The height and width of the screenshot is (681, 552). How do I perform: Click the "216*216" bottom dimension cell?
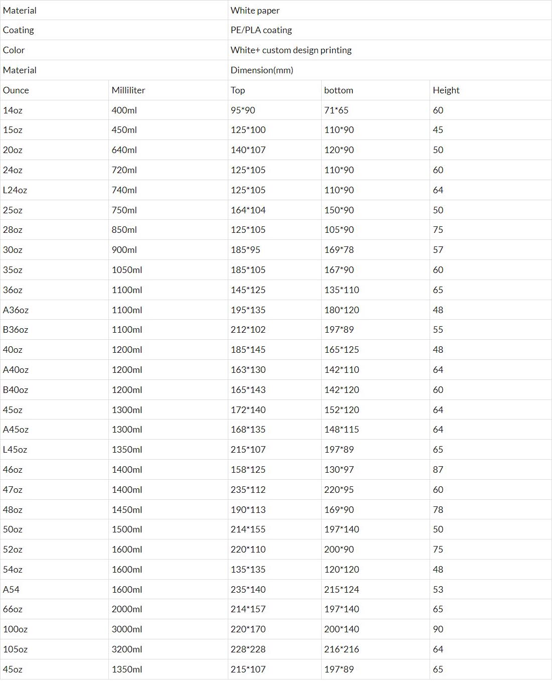pyautogui.click(x=342, y=649)
